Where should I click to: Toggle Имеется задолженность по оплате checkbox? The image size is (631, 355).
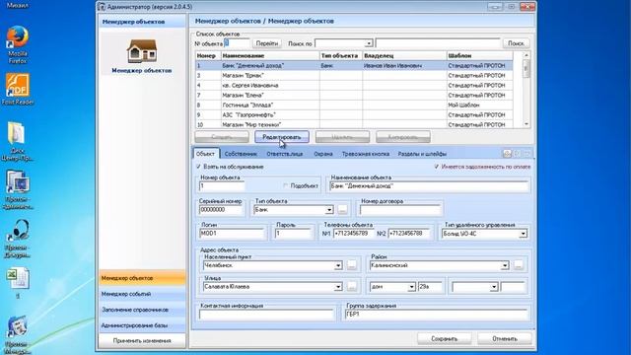(x=437, y=167)
